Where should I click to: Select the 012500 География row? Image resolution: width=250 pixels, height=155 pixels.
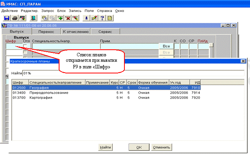[x=106, y=88]
